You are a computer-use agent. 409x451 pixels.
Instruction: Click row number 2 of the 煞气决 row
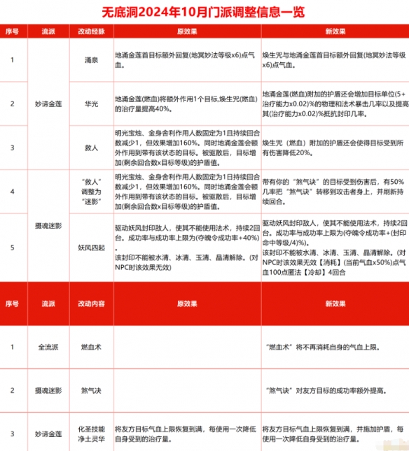click(12, 391)
